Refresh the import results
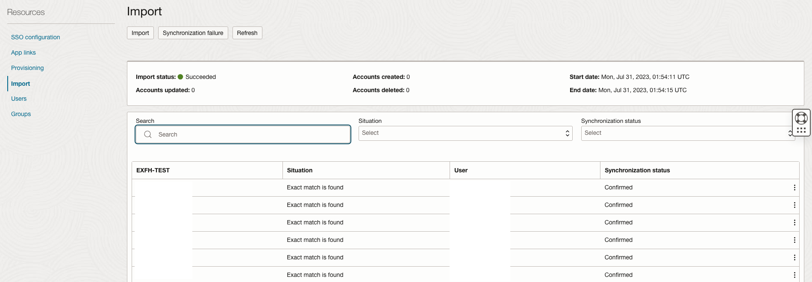The width and height of the screenshot is (812, 282). [247, 33]
